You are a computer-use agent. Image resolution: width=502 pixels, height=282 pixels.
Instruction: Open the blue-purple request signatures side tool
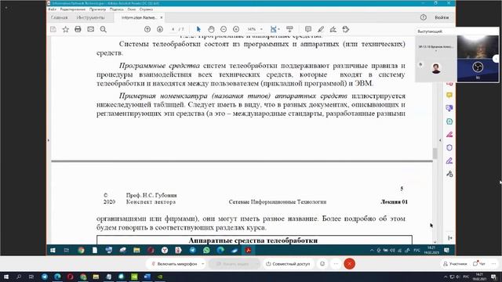coord(449,108)
